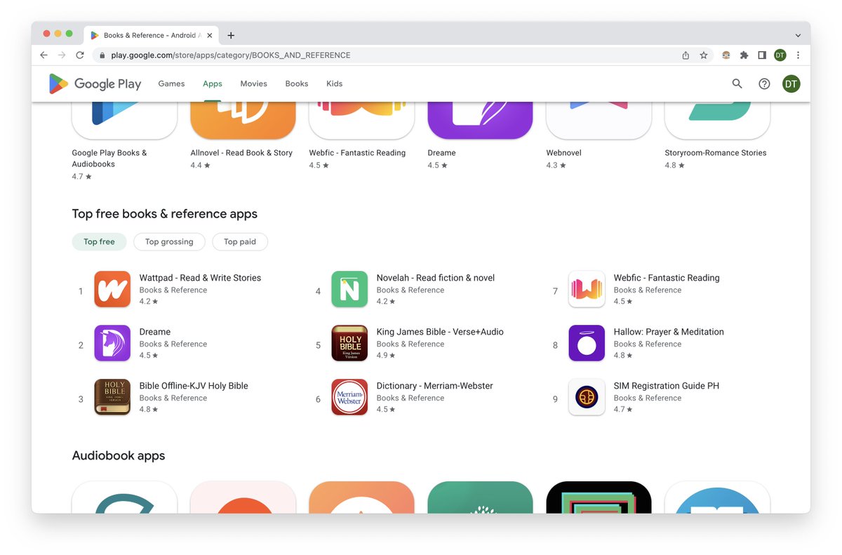Open the DT account avatar in Google Play
The width and height of the screenshot is (842, 555).
pos(791,83)
